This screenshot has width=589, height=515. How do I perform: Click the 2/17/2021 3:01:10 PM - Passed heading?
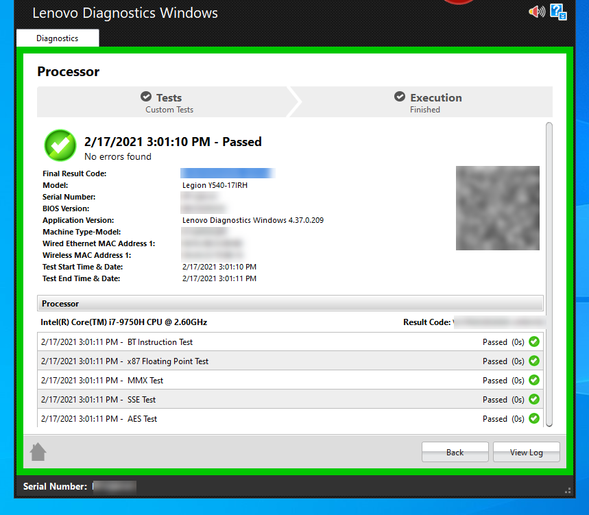[x=173, y=142]
